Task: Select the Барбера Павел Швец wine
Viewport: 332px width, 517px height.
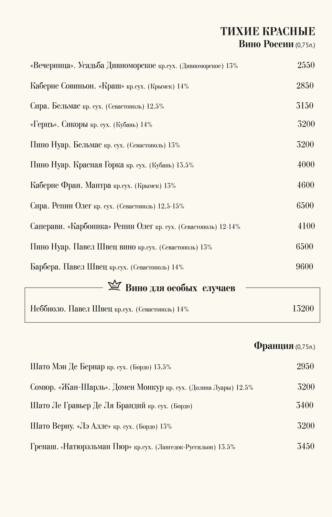Action: coord(107,267)
